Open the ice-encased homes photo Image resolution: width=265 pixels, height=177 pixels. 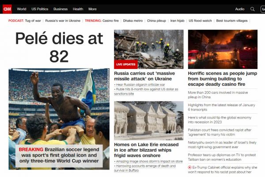(x=149, y=121)
